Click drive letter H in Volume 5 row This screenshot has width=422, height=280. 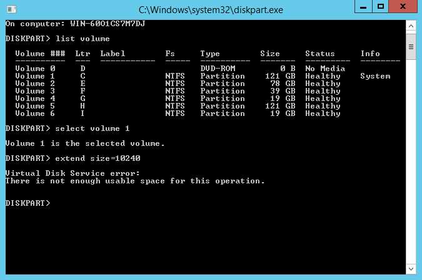[x=83, y=106]
